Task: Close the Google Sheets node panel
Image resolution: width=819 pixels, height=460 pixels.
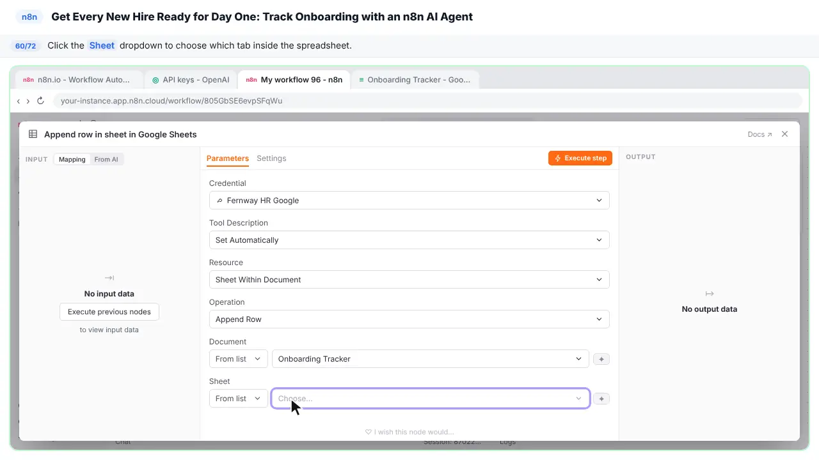Action: click(785, 134)
